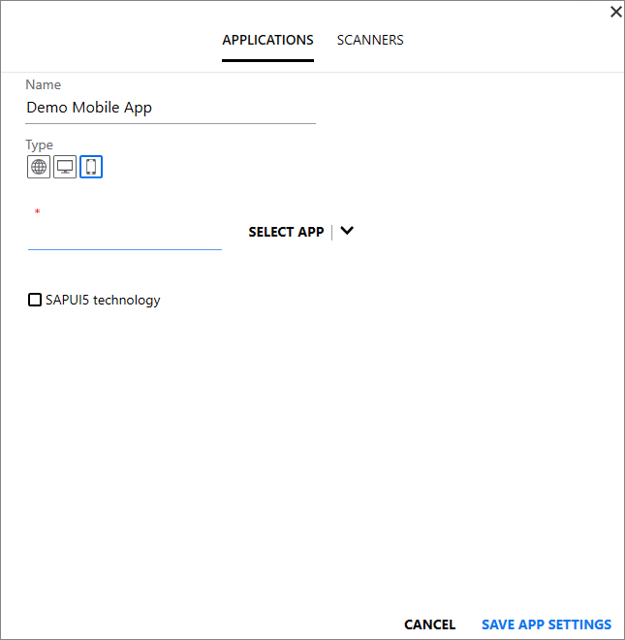The width and height of the screenshot is (625, 640).
Task: Click the empty required app input field
Action: click(125, 236)
